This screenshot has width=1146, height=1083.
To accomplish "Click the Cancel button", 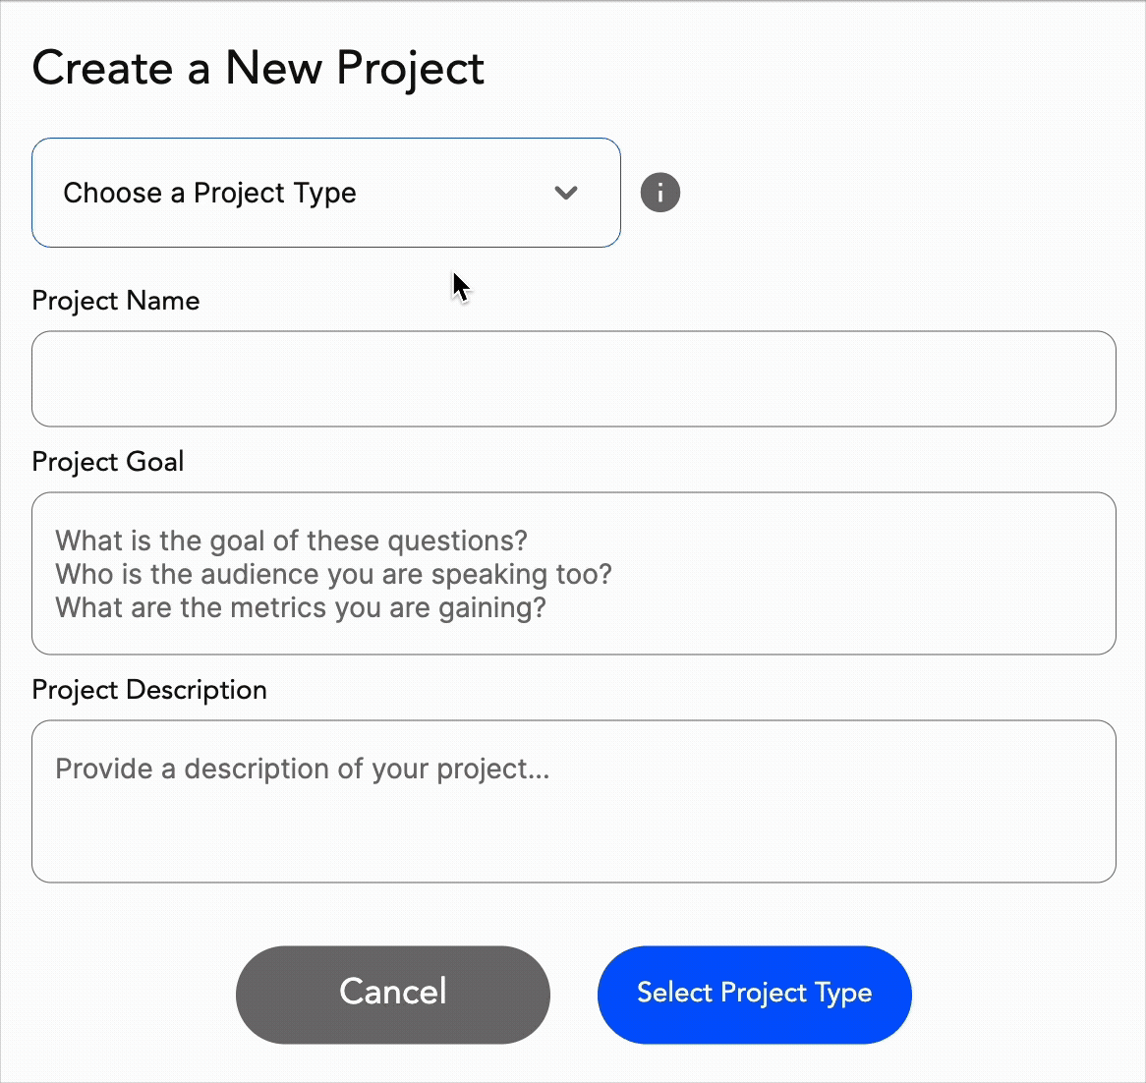I will (393, 995).
